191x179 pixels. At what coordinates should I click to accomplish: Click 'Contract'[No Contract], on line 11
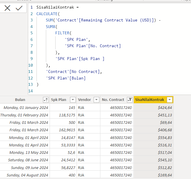[x=74, y=71]
